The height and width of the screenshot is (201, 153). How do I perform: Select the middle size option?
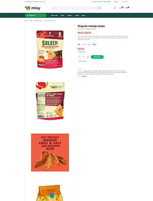pos(89,44)
